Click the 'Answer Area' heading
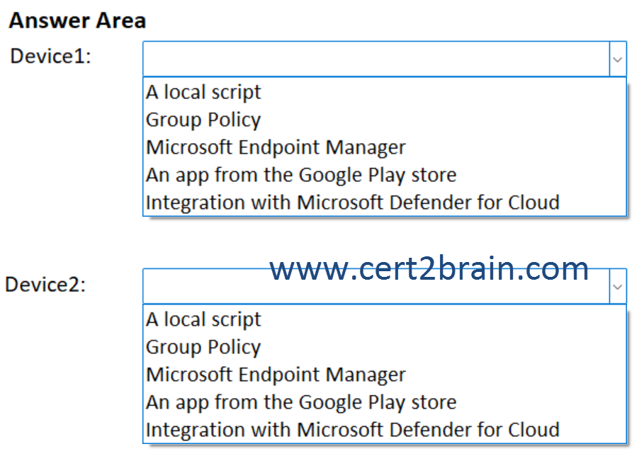644x461 pixels. click(78, 20)
